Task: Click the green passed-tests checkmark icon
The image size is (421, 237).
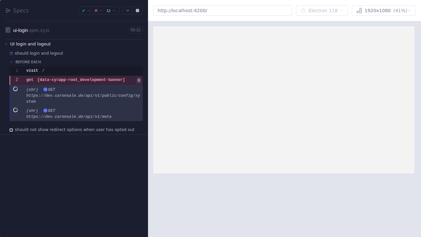Action: [x=84, y=10]
